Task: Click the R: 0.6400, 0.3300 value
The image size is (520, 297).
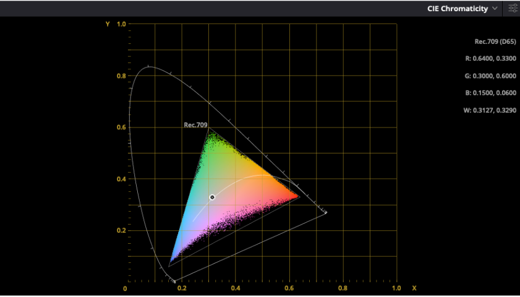Action: [491, 59]
